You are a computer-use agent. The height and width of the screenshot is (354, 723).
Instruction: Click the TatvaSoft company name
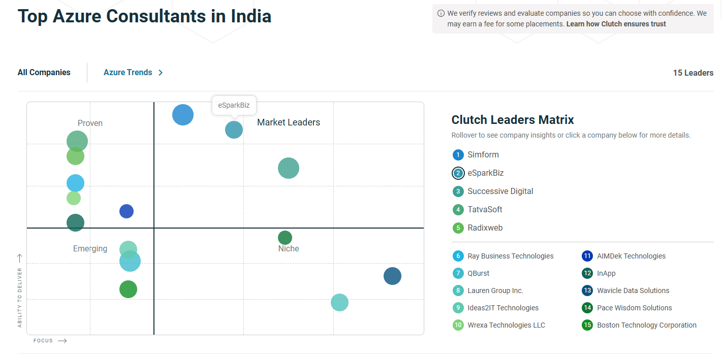pos(484,209)
